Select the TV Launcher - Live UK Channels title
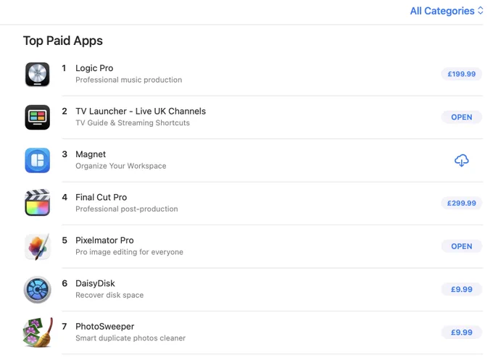Viewport: 493px width, 360px height. tap(141, 112)
